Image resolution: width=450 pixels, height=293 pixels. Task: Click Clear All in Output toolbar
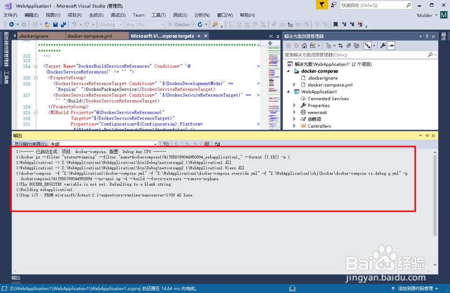click(x=207, y=144)
